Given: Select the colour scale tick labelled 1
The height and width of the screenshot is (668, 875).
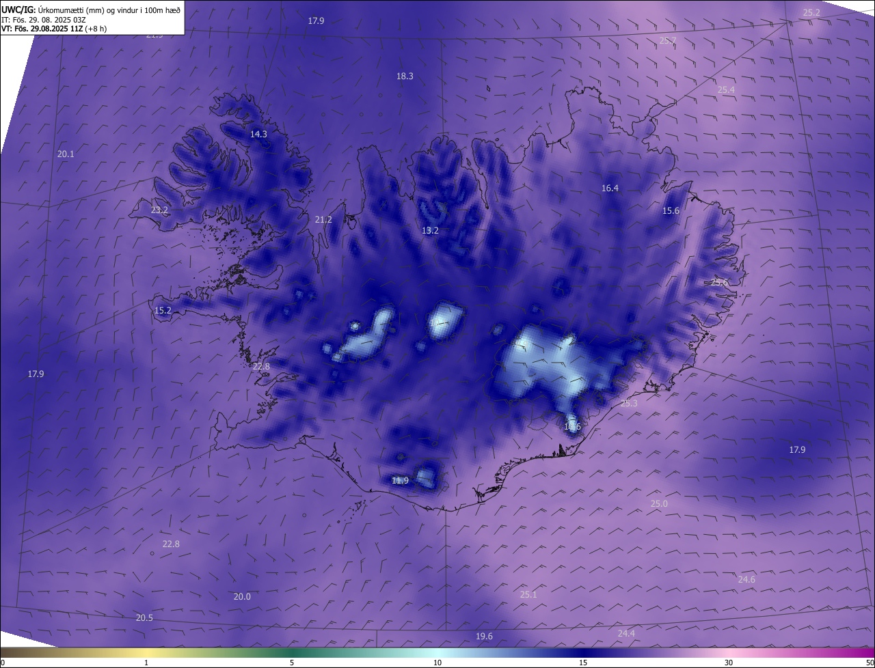Looking at the screenshot, I should pyautogui.click(x=146, y=663).
